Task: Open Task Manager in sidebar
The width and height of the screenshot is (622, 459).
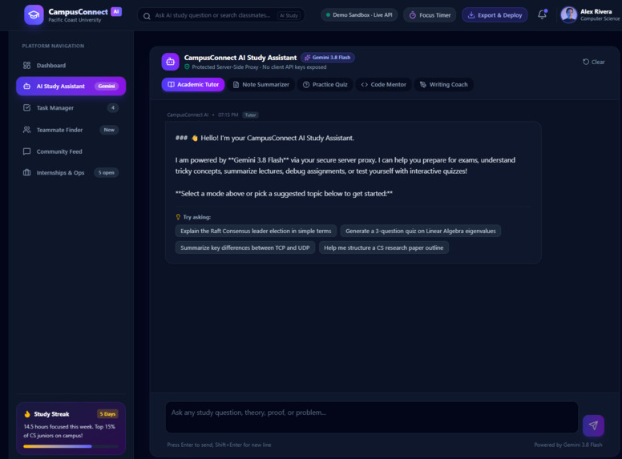Action: [x=71, y=108]
